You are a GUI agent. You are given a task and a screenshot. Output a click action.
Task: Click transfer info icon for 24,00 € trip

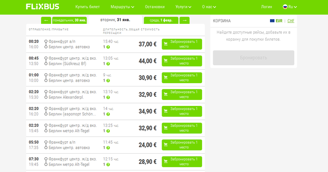pyautogui.click(x=108, y=148)
